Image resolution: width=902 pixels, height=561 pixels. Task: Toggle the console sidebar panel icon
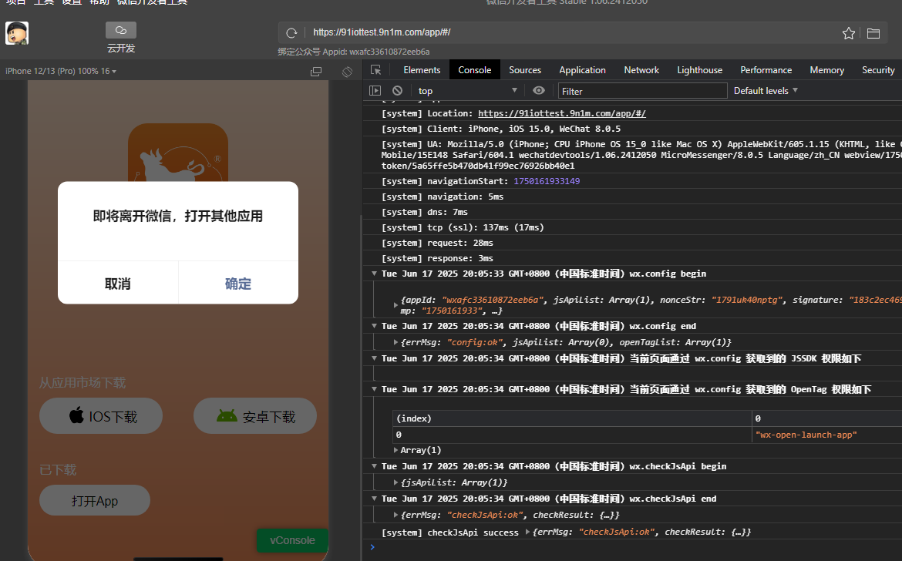375,90
